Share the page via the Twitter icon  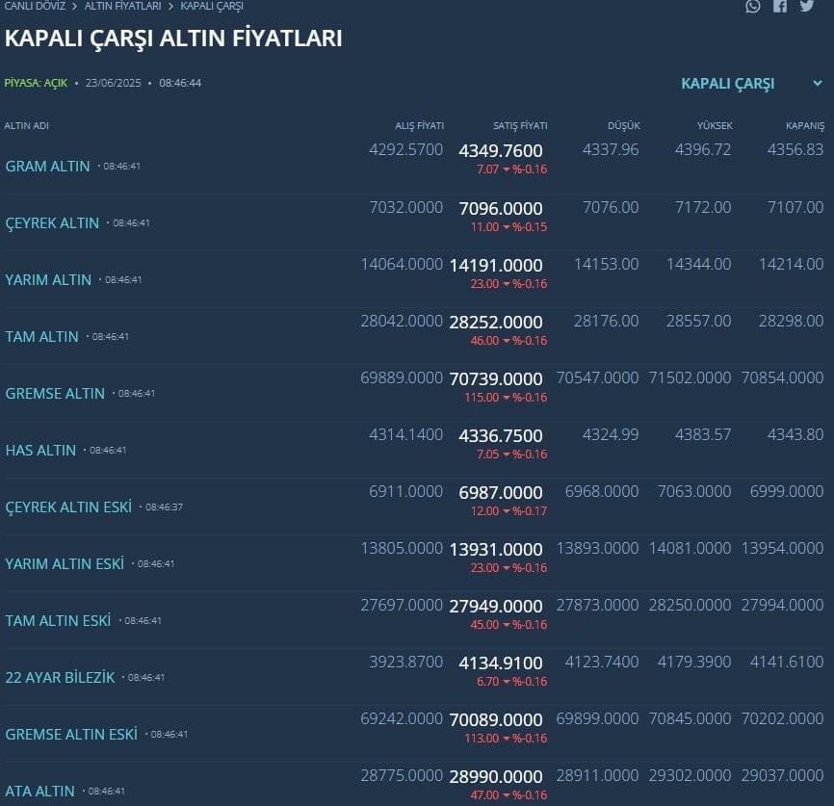click(x=807, y=6)
